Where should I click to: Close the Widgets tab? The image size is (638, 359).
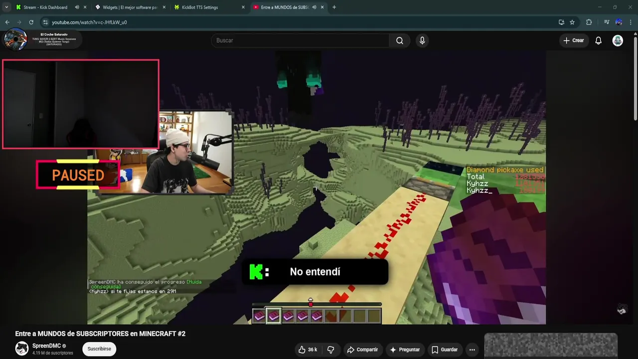tap(164, 7)
